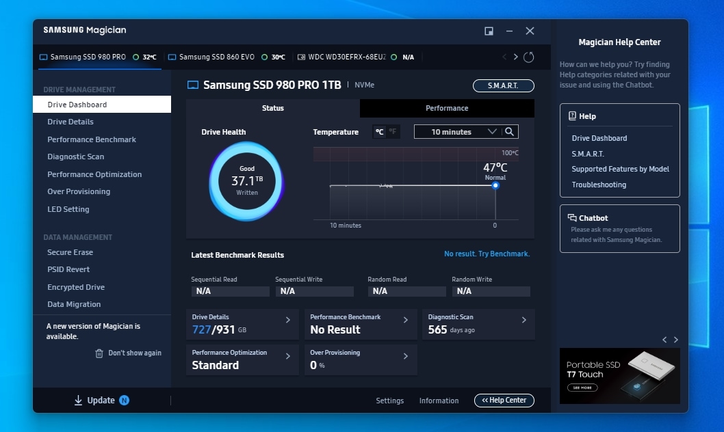Click the trash icon beside Don't show again
Image resolution: width=724 pixels, height=432 pixels.
pyautogui.click(x=99, y=353)
